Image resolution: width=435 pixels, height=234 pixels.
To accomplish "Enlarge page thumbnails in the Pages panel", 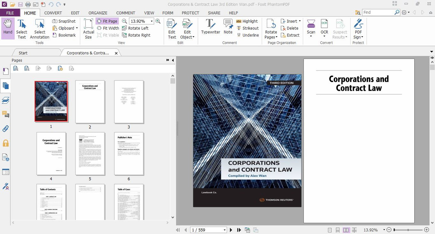I will point(16,68).
